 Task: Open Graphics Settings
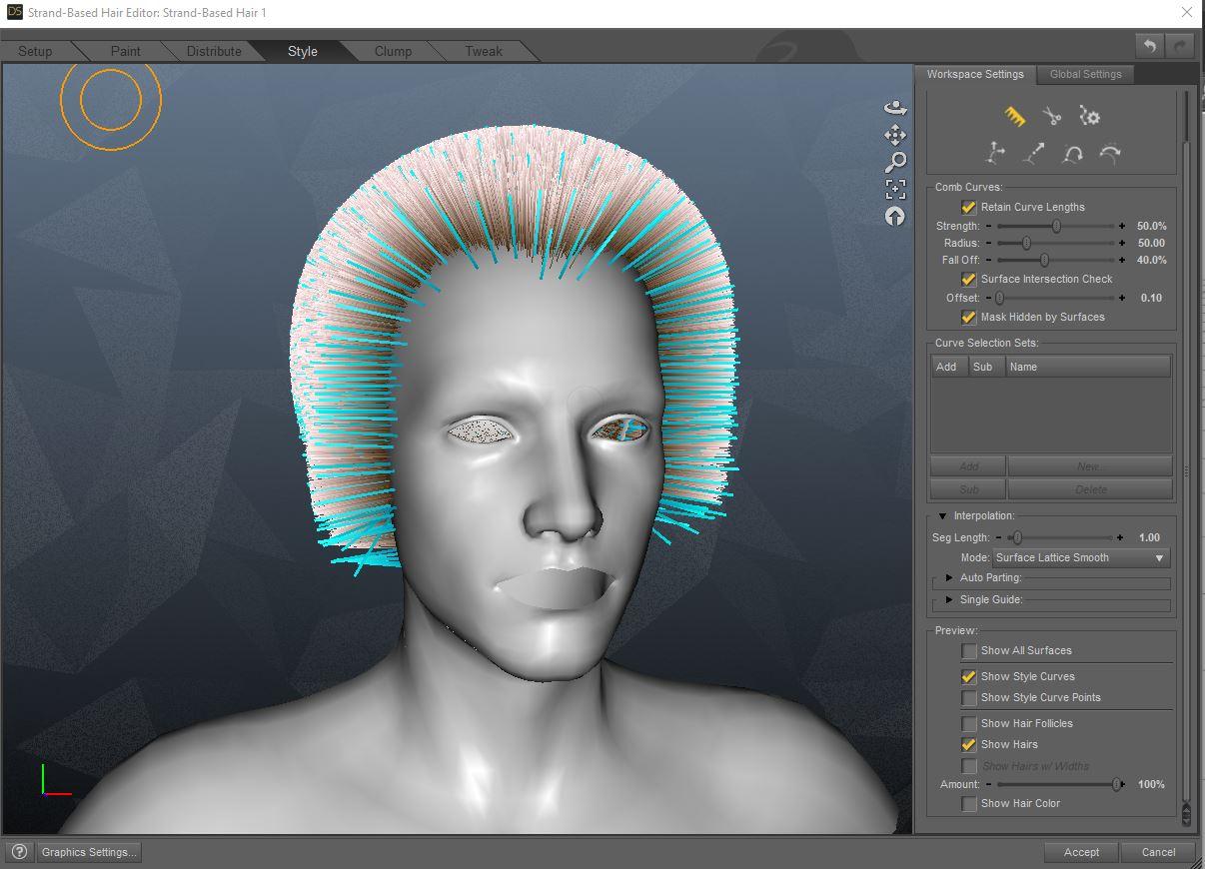click(89, 852)
